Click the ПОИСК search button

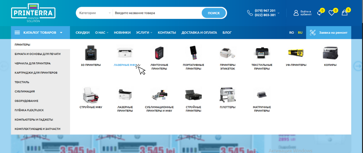pos(214,13)
